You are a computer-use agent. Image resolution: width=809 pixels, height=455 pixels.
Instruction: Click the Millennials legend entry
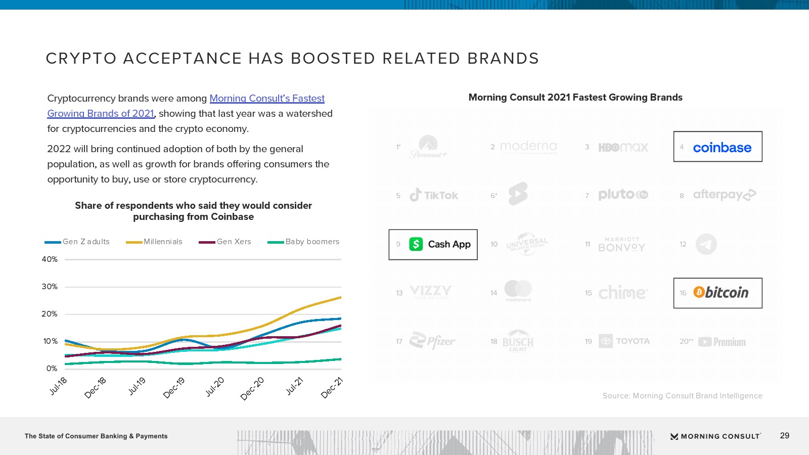pyautogui.click(x=162, y=242)
